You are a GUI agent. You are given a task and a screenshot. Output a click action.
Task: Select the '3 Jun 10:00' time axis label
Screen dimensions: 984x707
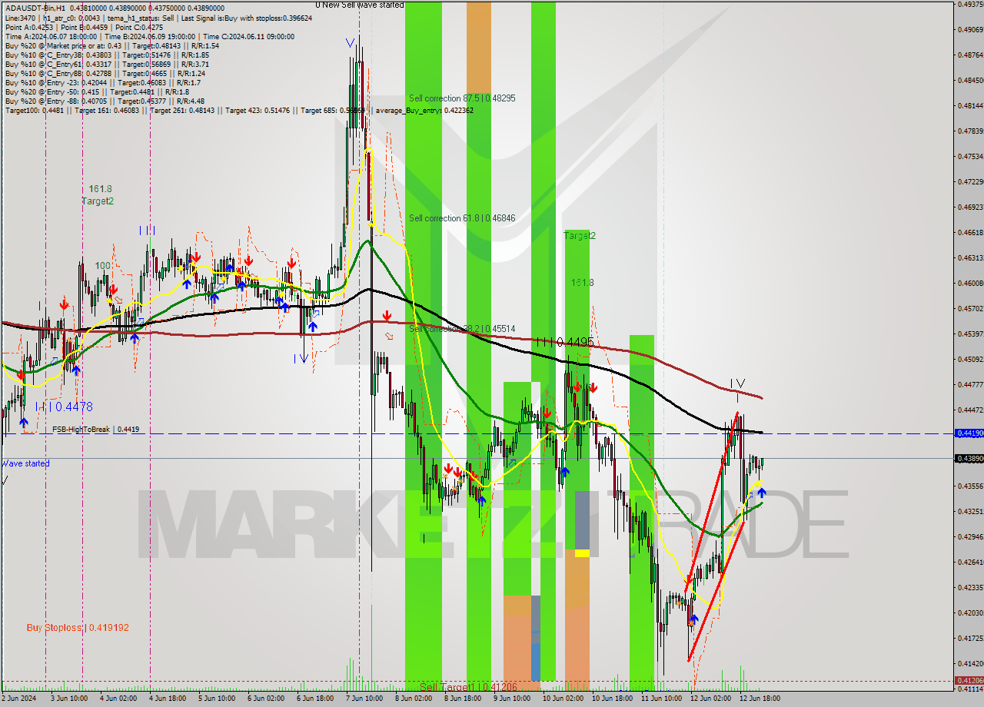pos(68,699)
